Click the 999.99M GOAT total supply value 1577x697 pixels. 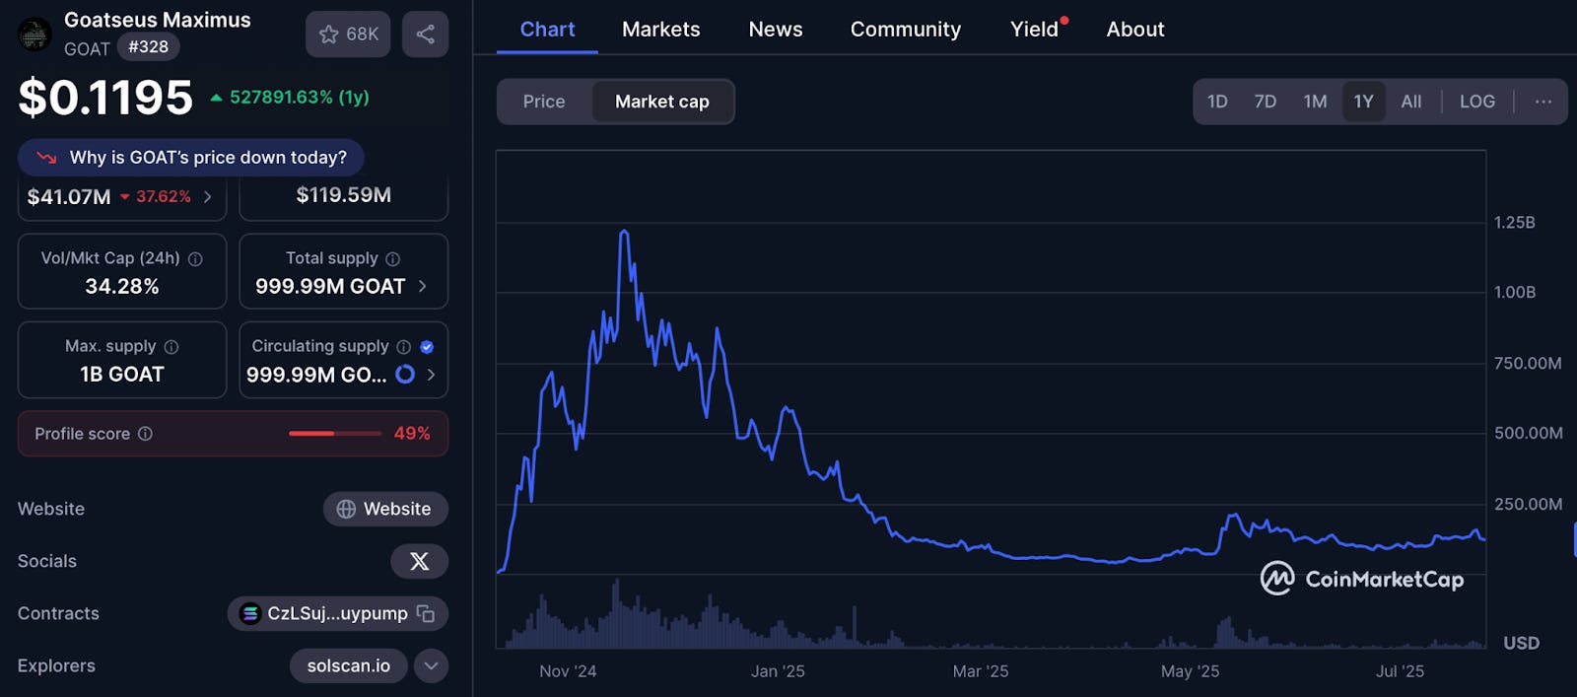click(x=330, y=287)
